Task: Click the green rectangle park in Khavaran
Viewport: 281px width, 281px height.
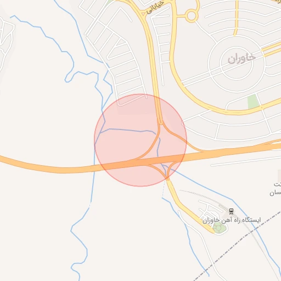Action: tap(252, 102)
